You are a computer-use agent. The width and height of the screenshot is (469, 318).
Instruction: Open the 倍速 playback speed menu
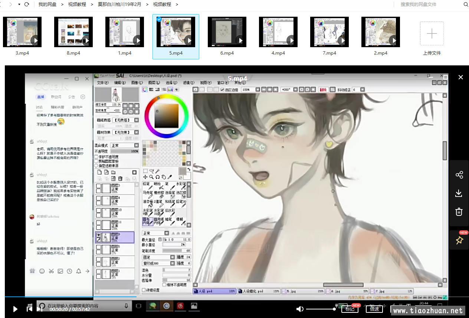point(374,309)
